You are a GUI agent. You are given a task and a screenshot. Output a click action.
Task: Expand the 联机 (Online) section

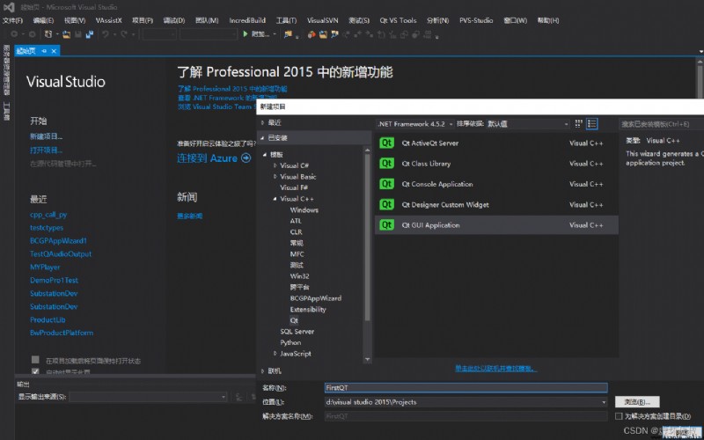point(262,370)
